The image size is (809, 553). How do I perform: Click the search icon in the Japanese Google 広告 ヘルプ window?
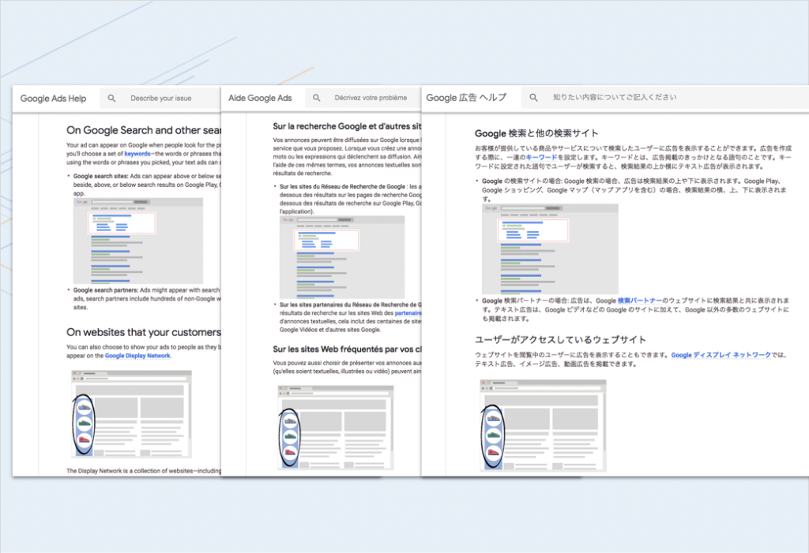[533, 97]
